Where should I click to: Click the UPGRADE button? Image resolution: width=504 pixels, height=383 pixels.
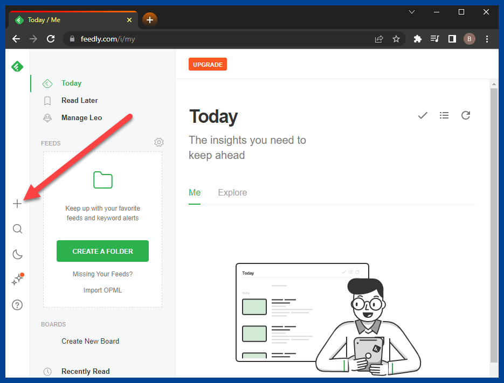point(208,64)
